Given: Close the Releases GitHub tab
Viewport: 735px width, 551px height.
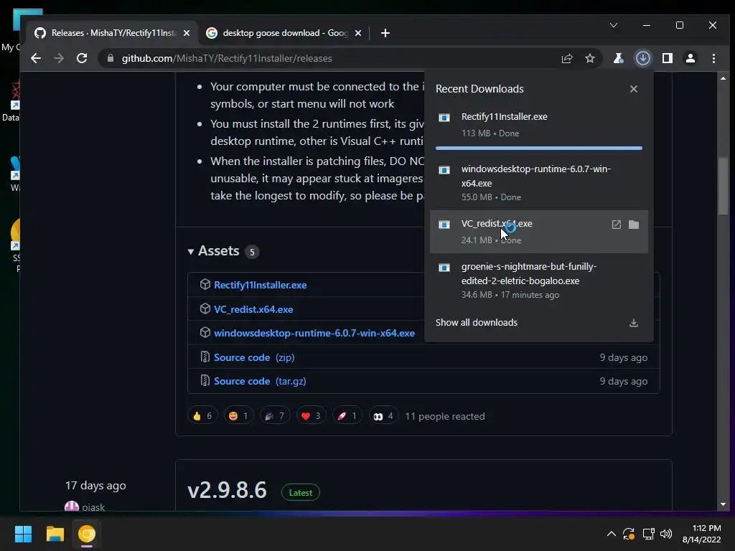Looking at the screenshot, I should 187,33.
